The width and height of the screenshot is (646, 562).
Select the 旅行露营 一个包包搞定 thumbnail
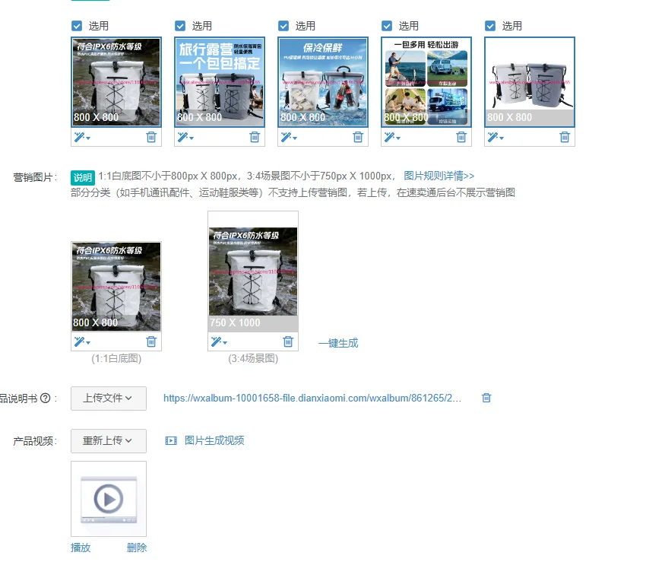click(x=220, y=82)
